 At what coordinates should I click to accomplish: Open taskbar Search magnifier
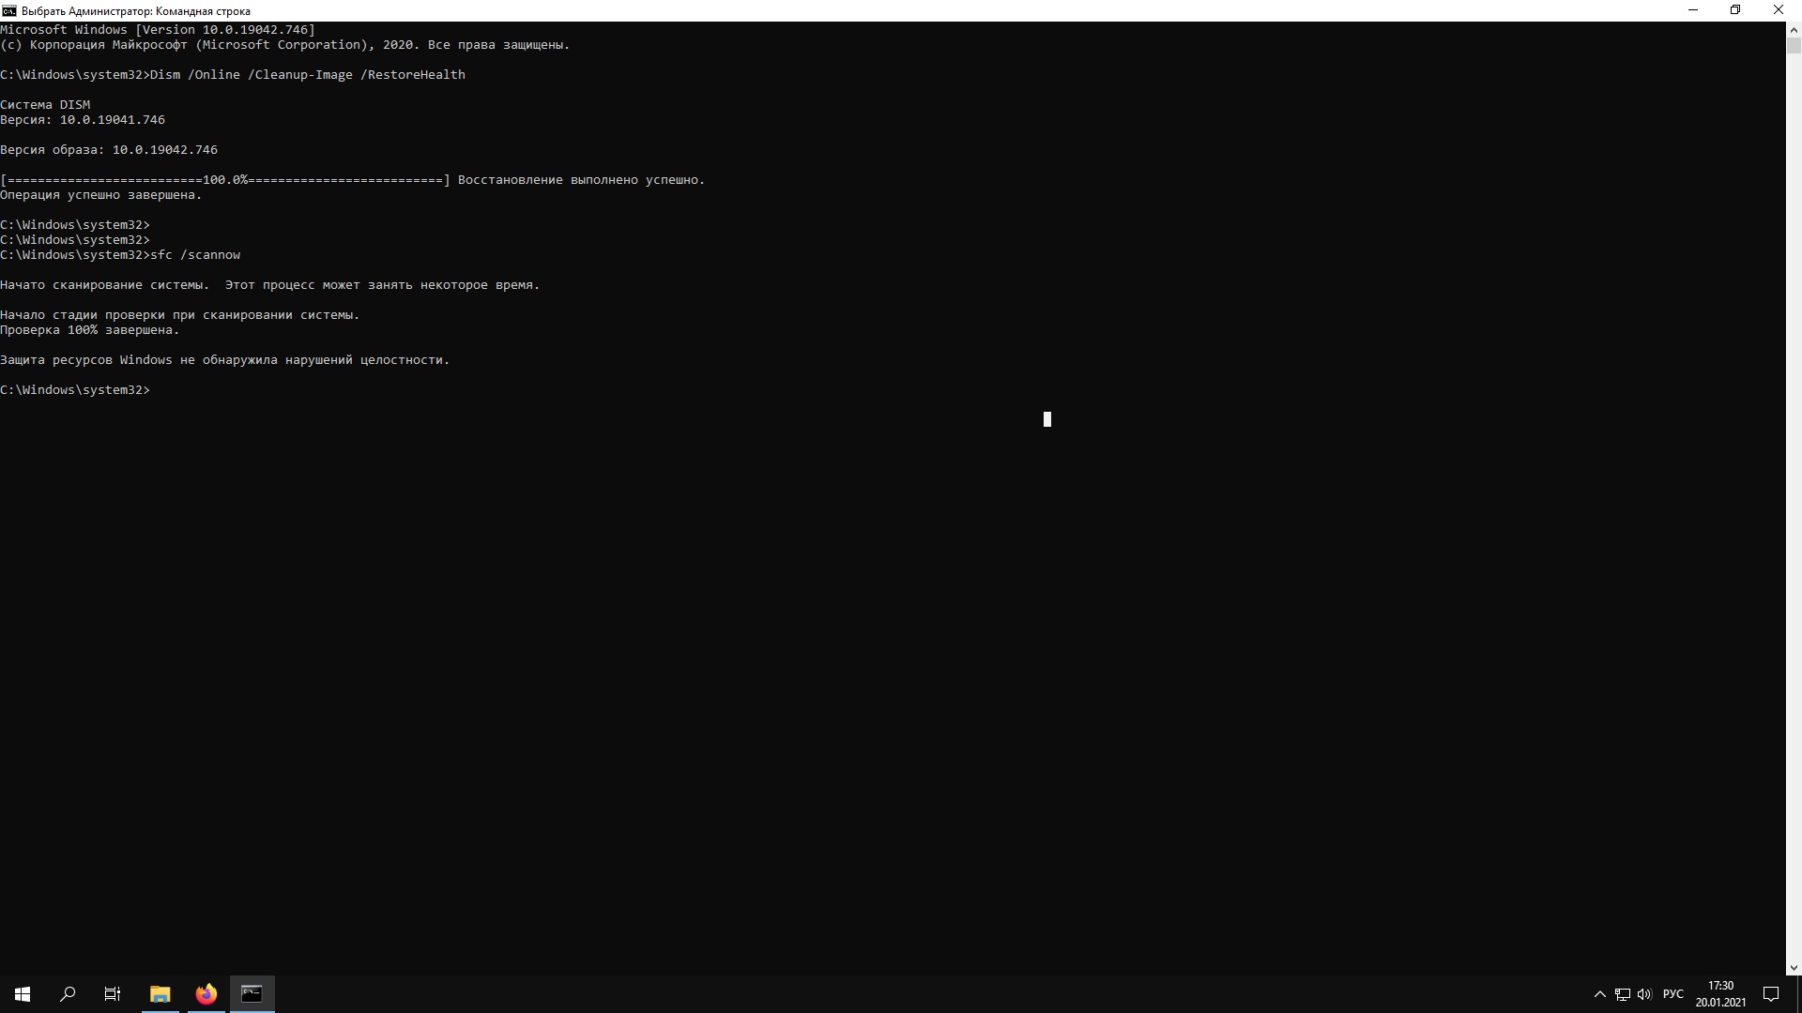(x=68, y=994)
